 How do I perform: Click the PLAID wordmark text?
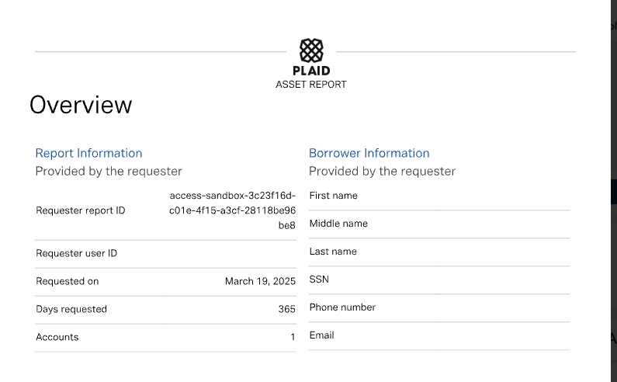(x=311, y=71)
